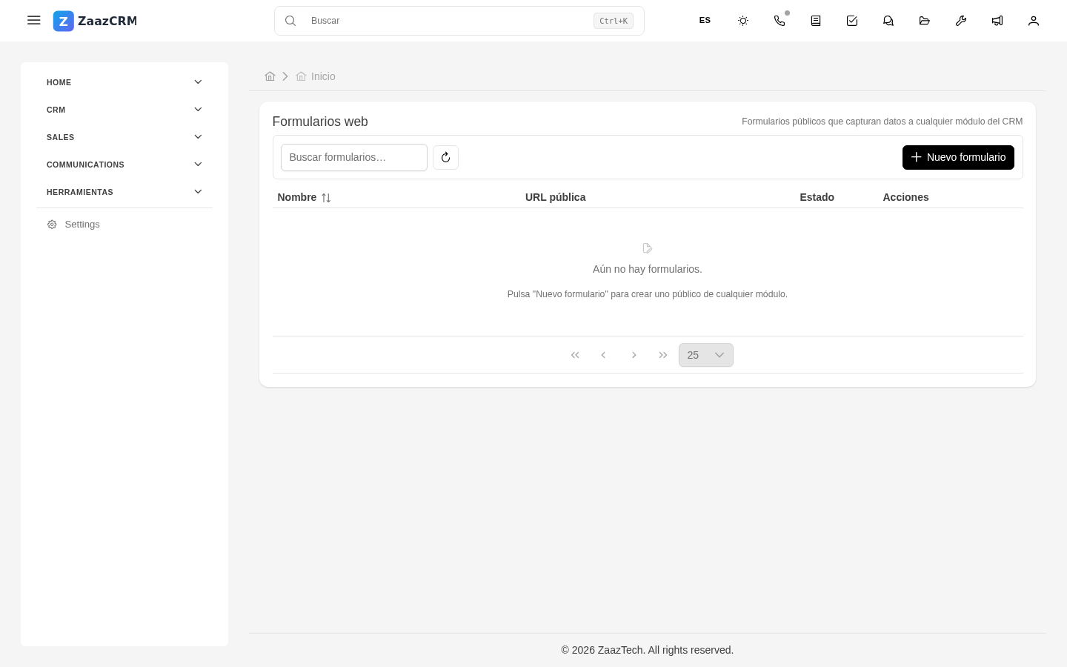Go to next page

pos(634,355)
